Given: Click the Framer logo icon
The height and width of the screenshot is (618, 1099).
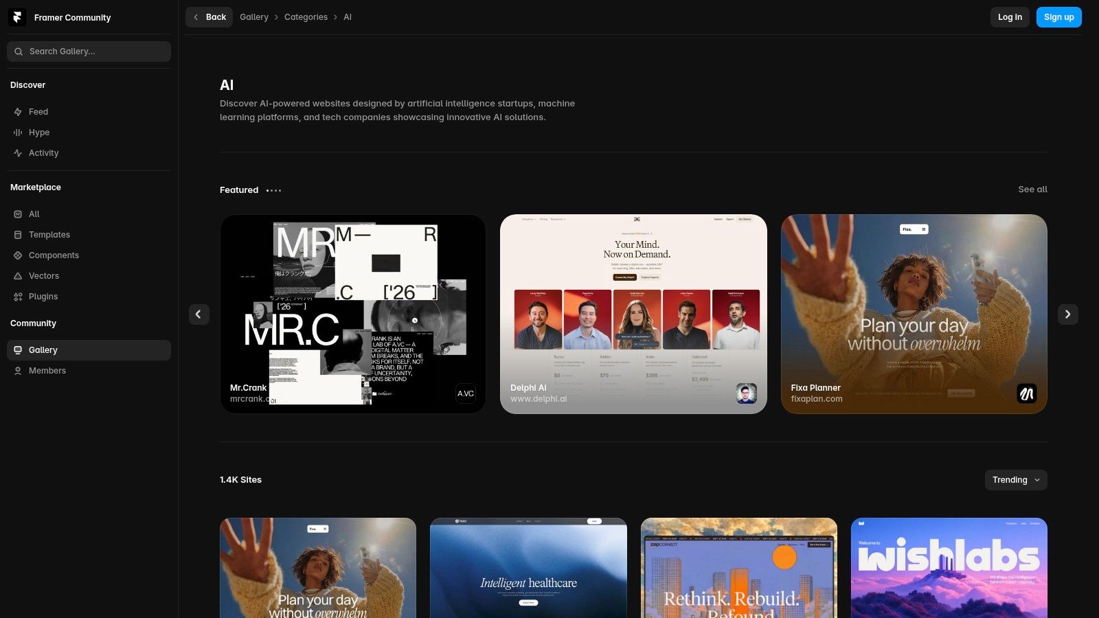Looking at the screenshot, I should [x=17, y=17].
